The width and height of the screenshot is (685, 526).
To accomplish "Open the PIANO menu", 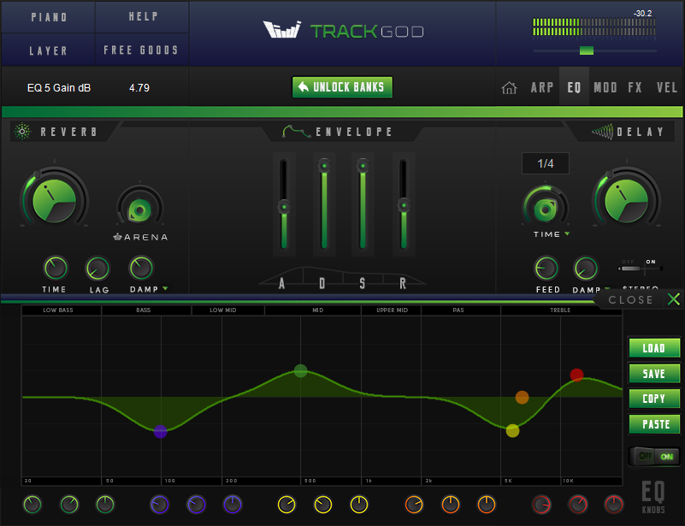I will (x=49, y=17).
